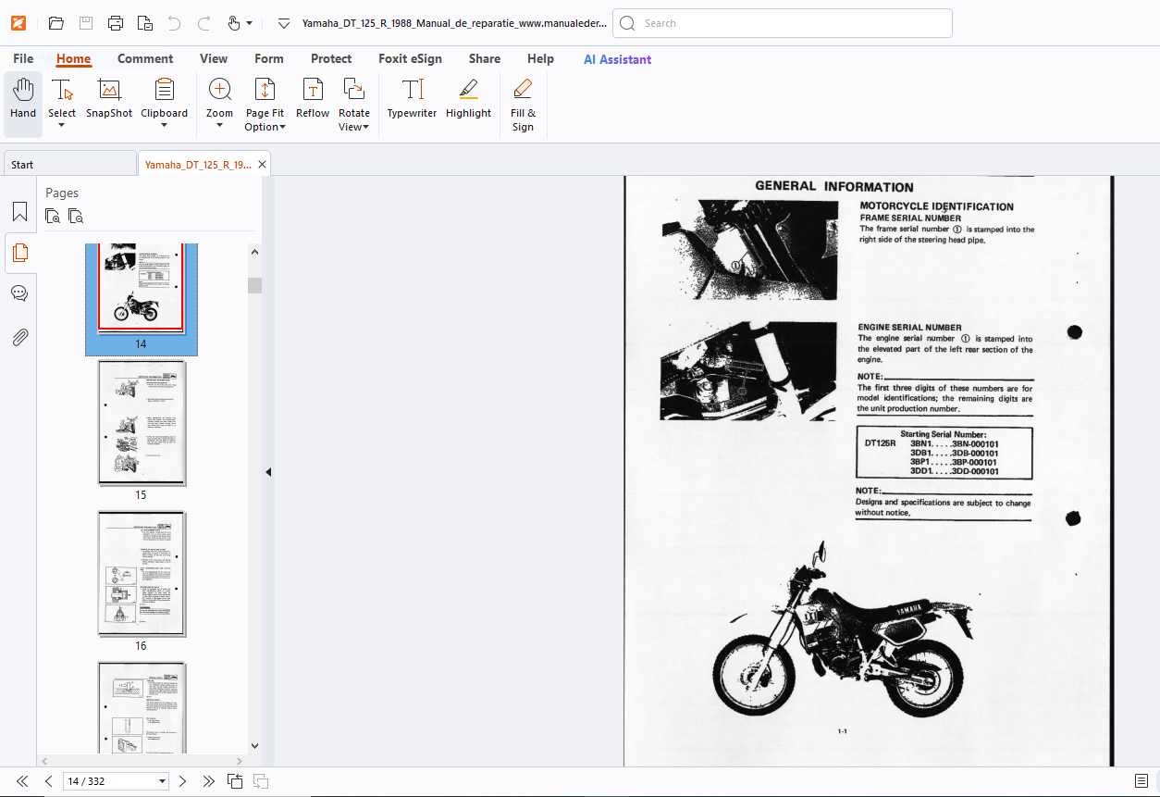Select page 15 thumbnail
This screenshot has height=797, width=1160.
click(x=142, y=423)
